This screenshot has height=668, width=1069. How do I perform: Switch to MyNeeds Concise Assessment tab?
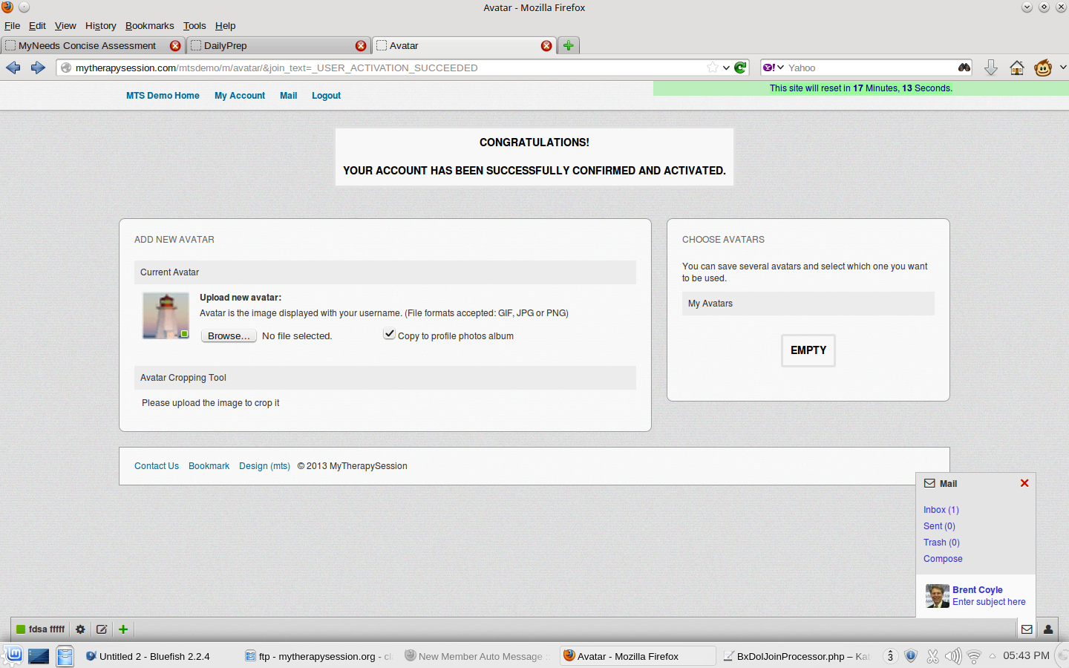87,45
